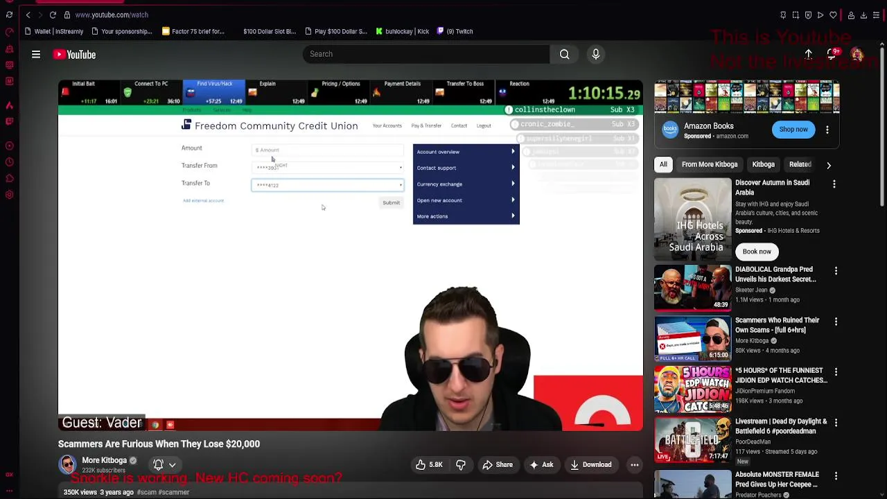
Task: Dislike the video with thumbs down
Action: (x=461, y=465)
